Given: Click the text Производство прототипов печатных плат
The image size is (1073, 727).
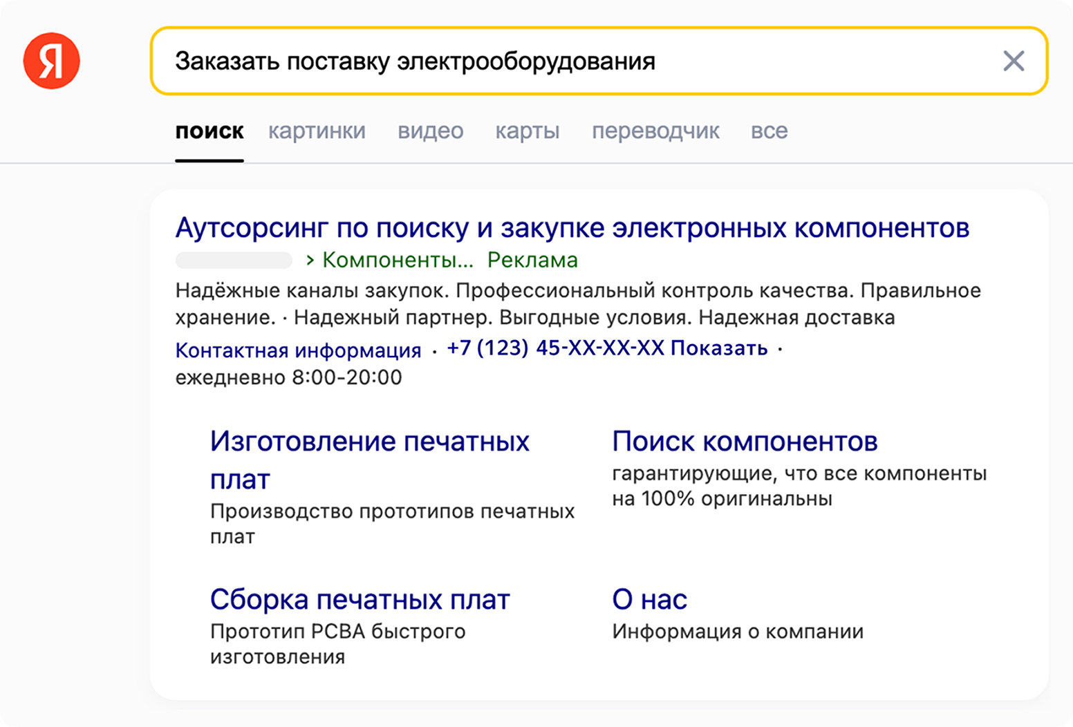Looking at the screenshot, I should click(x=392, y=524).
